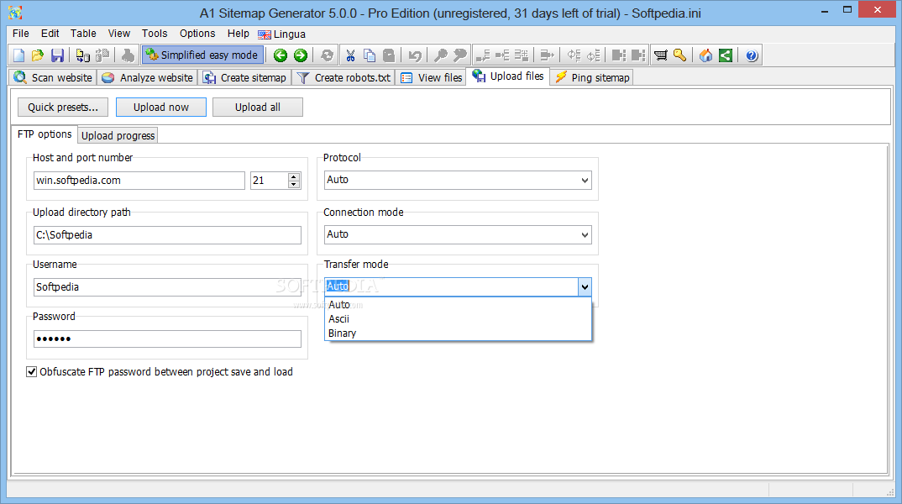Choose Auto in the Transfer mode list

point(458,304)
